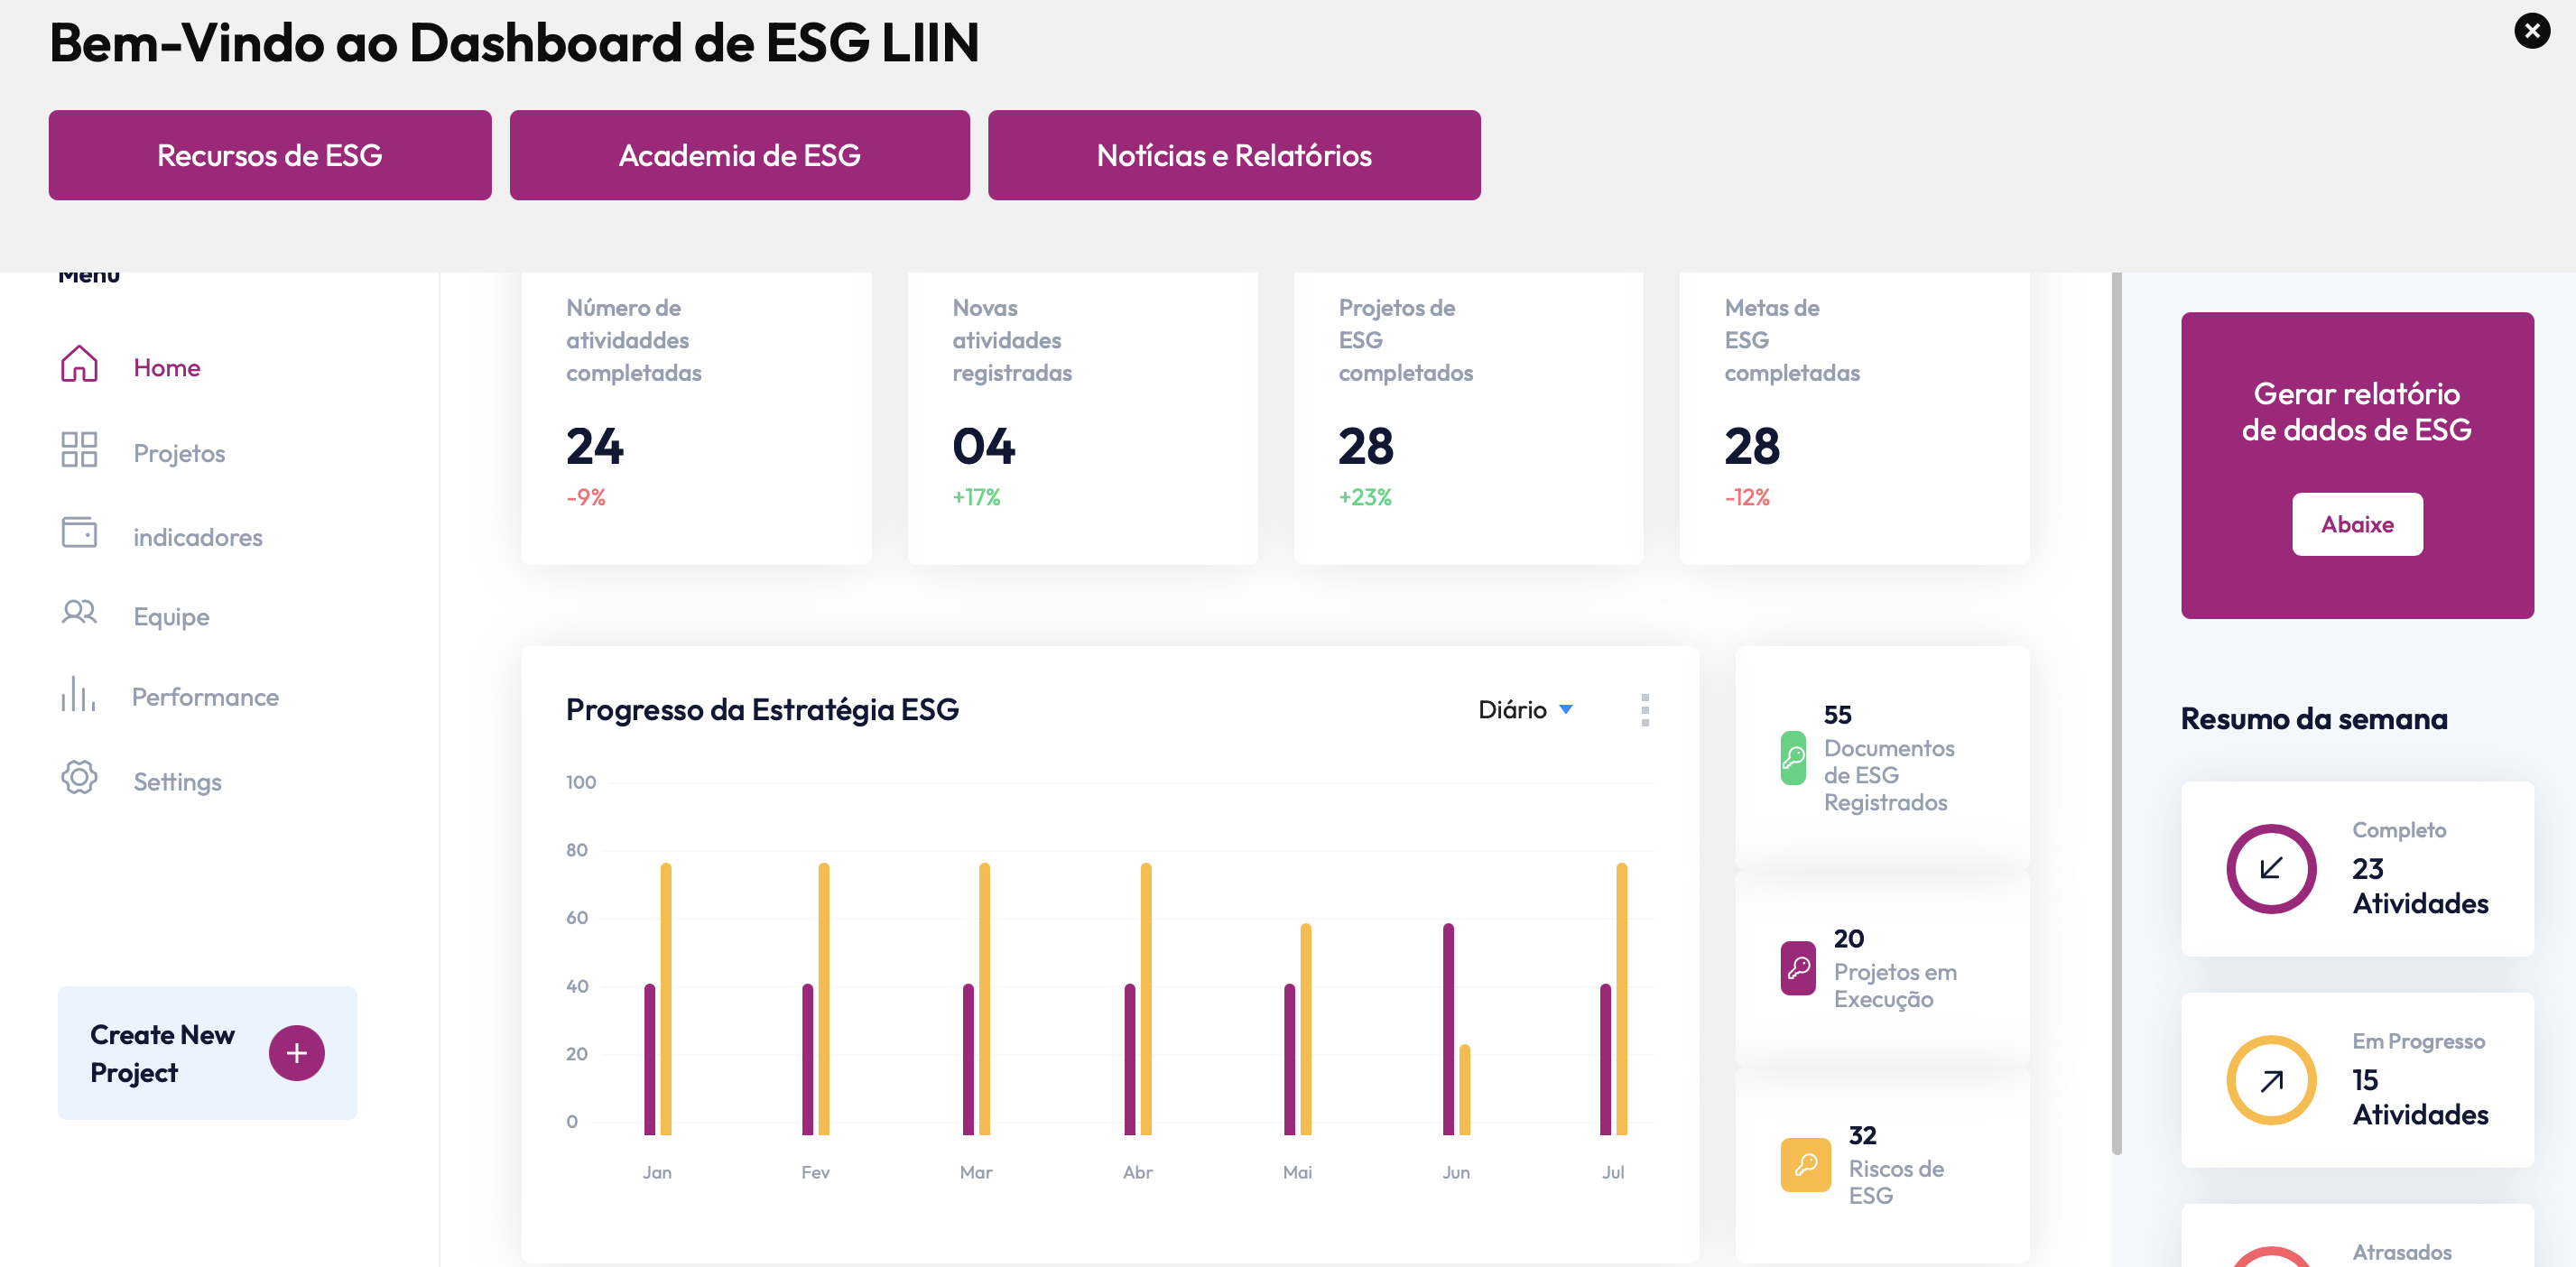Click the Performance bar chart icon
2576x1267 pixels.
click(x=78, y=694)
